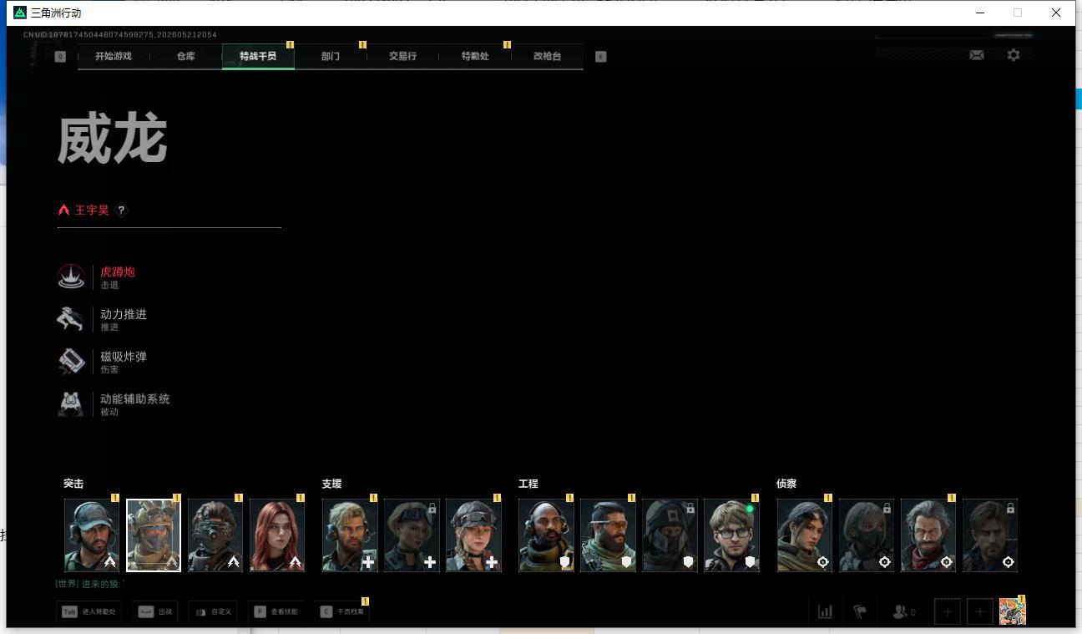Select assault operator with night-vision goggles
The image size is (1082, 634).
(215, 535)
